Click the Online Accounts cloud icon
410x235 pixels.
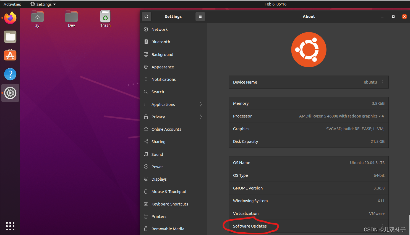tap(146, 129)
